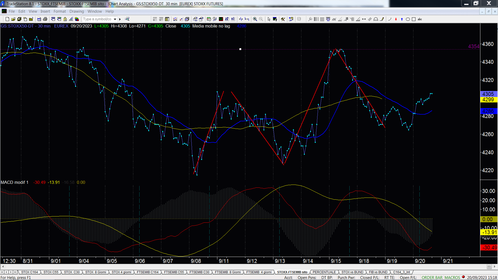Viewport: 498px width, 280px height.
Task: Open a file with the yellow folder icon
Action: 13,19
